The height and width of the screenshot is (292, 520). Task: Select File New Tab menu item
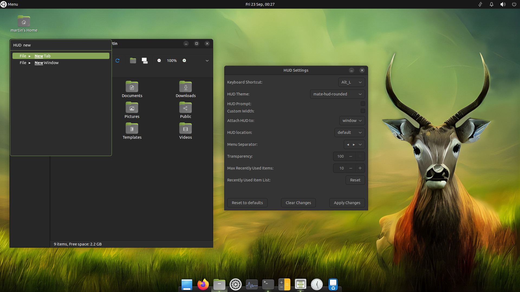61,56
